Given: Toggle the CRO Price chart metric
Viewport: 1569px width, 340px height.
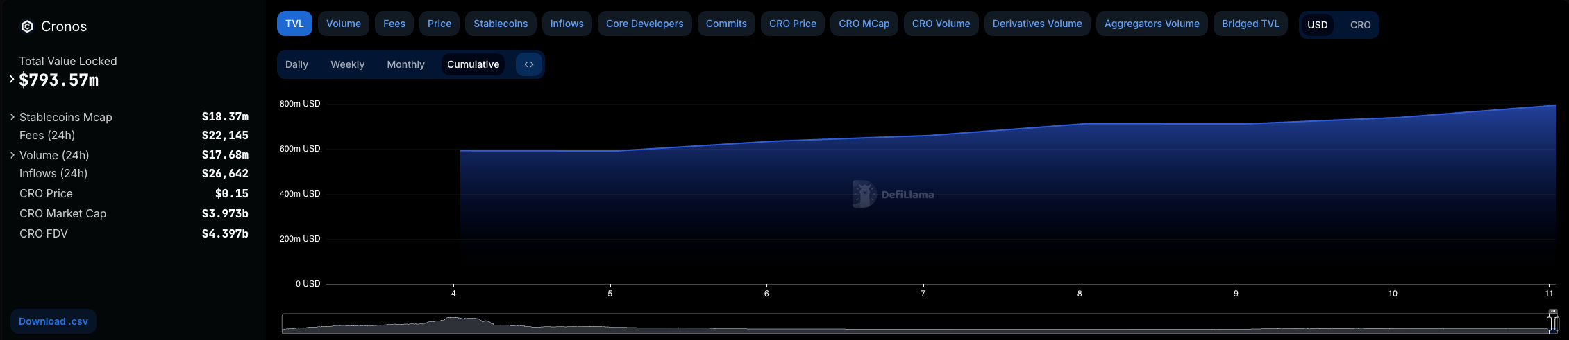Looking at the screenshot, I should tap(793, 24).
